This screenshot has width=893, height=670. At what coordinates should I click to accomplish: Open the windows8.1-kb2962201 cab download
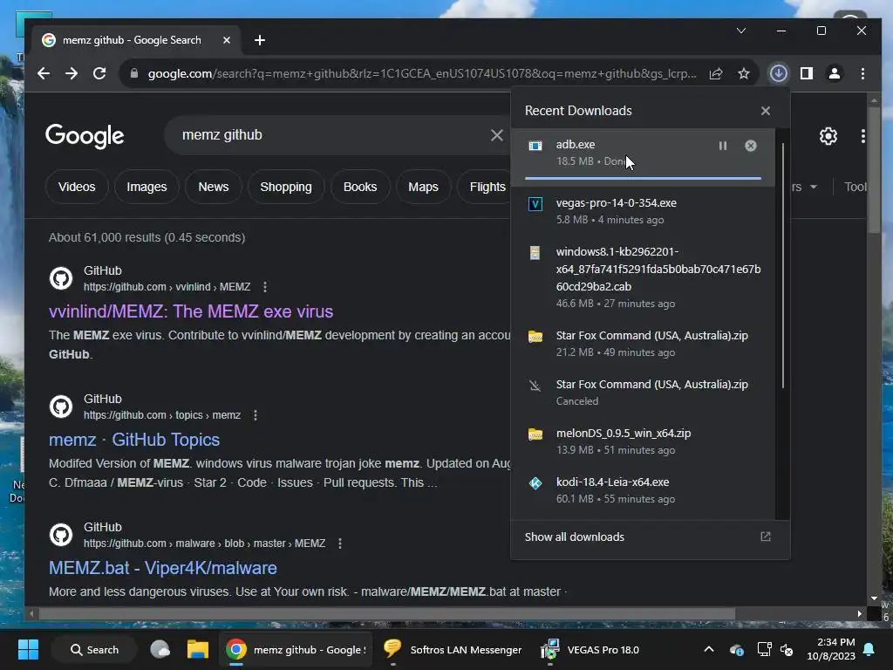pos(643,277)
